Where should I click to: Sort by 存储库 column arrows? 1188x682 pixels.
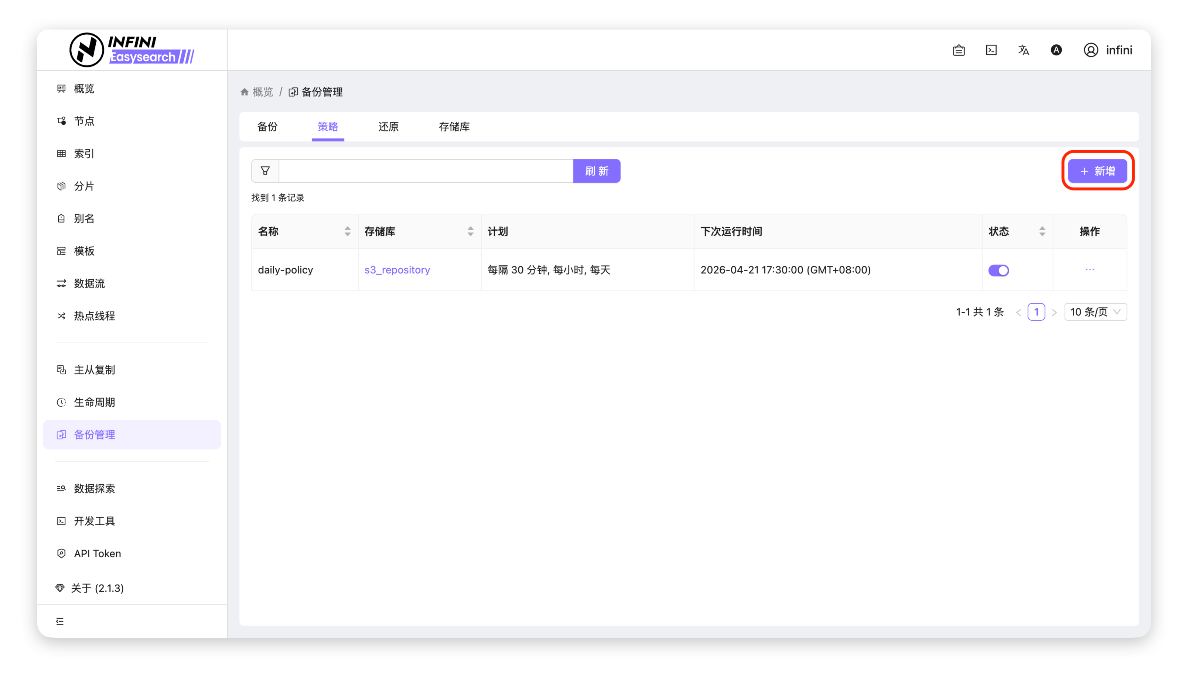(x=470, y=231)
